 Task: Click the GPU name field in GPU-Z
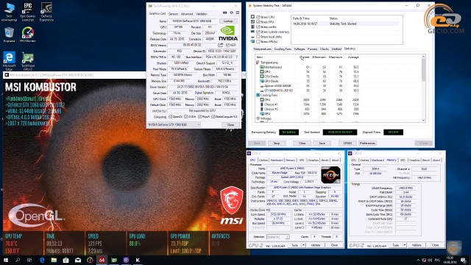(193, 21)
